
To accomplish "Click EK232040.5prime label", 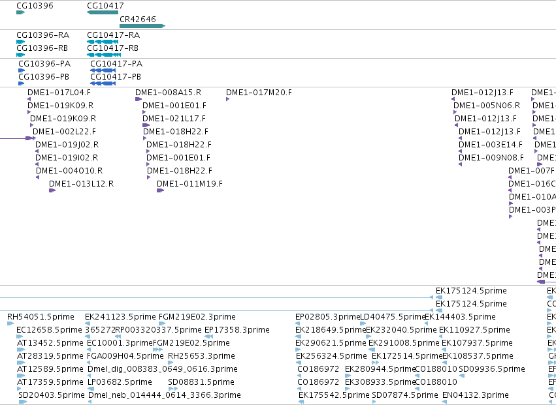I will click(401, 330).
